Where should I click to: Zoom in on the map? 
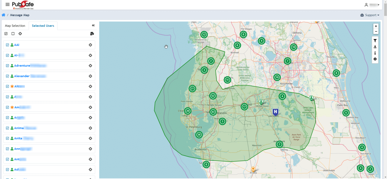click(x=376, y=26)
